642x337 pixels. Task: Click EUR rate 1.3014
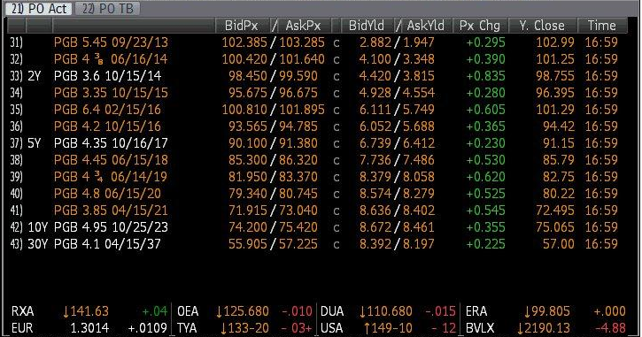(89, 328)
